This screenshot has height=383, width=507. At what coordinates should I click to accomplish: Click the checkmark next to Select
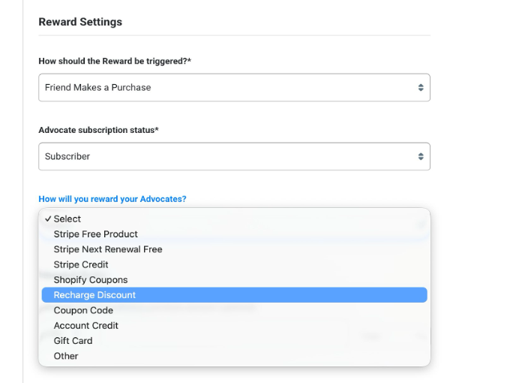48,219
